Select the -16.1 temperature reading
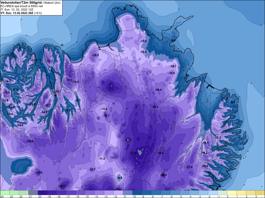 pos(205,143)
